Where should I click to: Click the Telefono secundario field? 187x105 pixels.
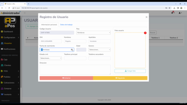pyautogui.click(x=99, y=58)
